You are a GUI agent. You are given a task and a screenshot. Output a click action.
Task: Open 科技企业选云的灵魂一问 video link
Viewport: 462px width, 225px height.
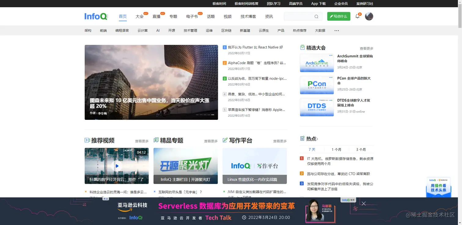click(x=118, y=192)
